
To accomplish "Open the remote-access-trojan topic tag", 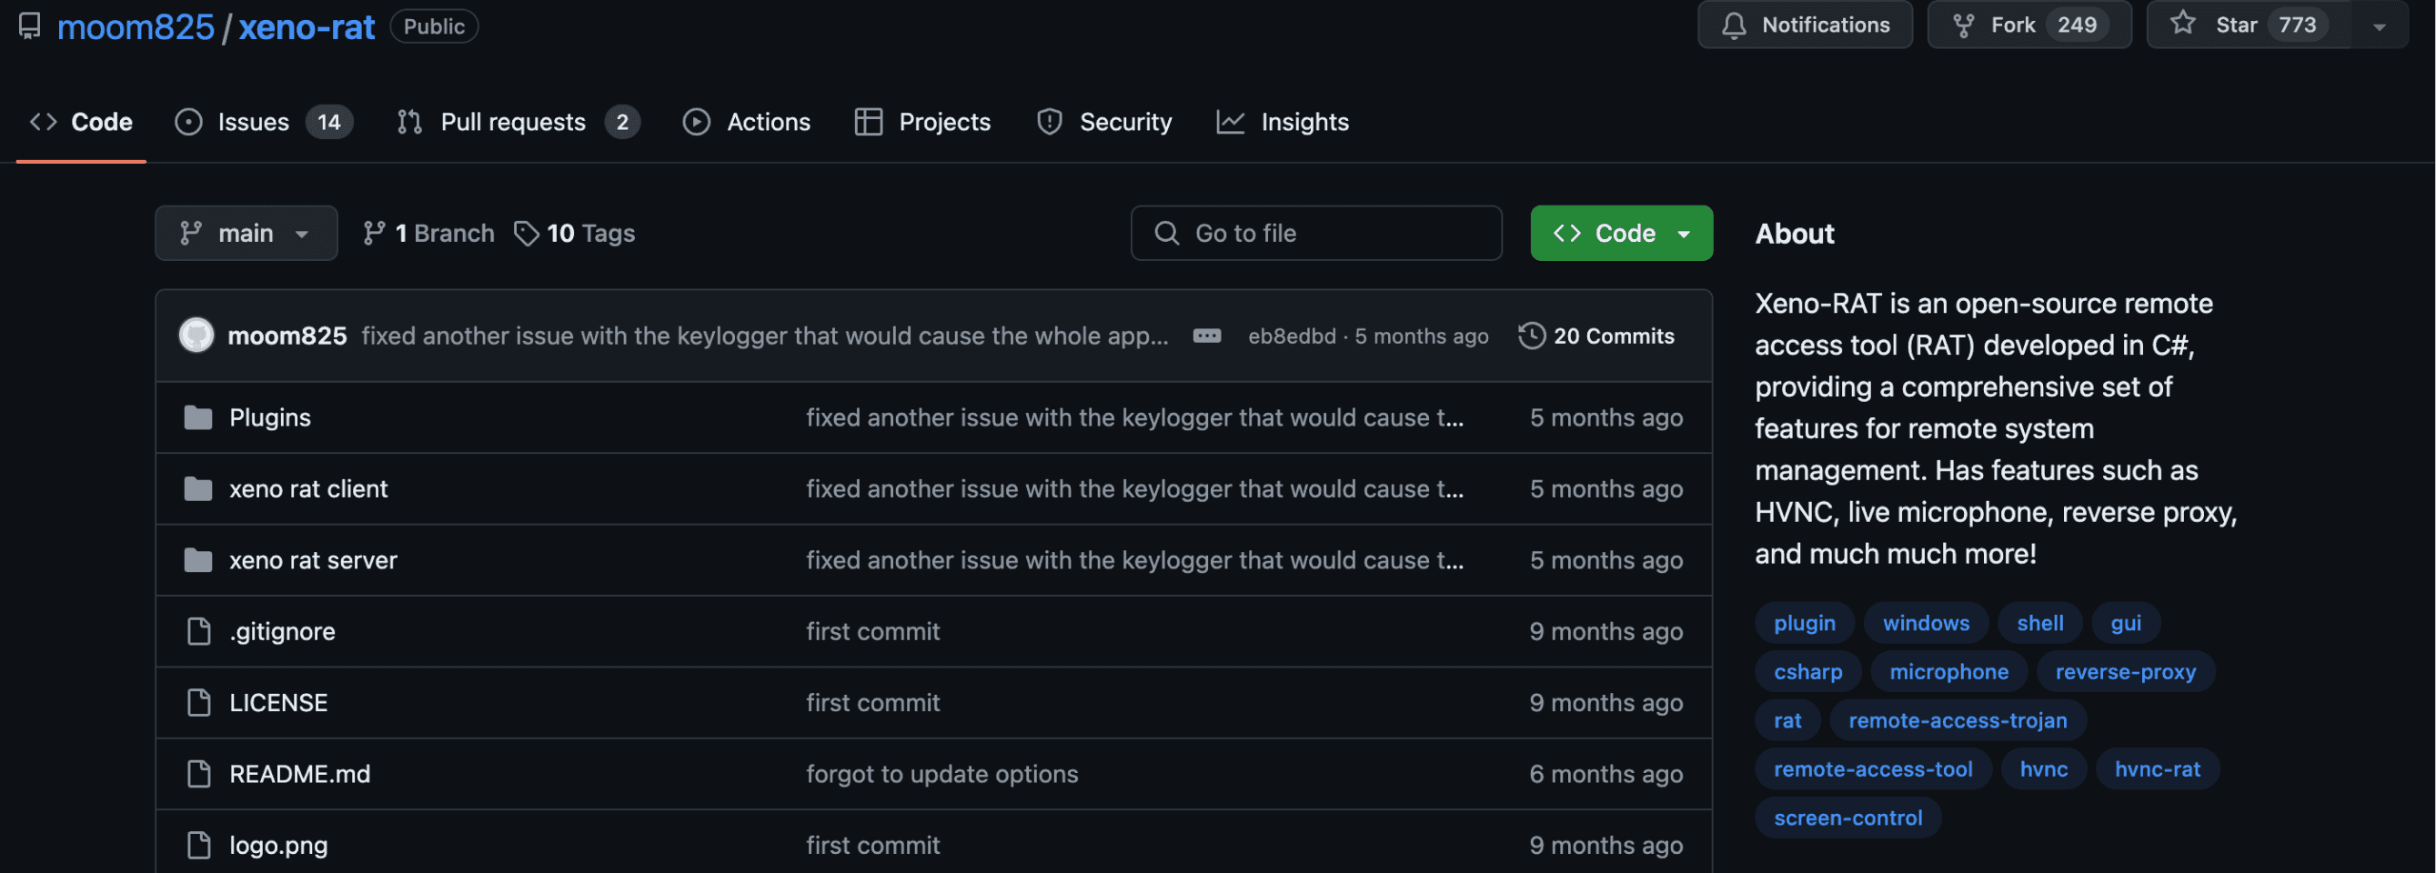I will click(1957, 720).
